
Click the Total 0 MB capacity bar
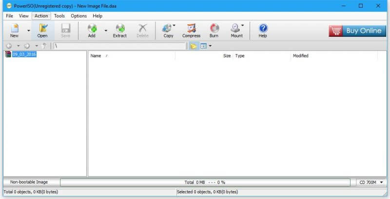coord(205,182)
